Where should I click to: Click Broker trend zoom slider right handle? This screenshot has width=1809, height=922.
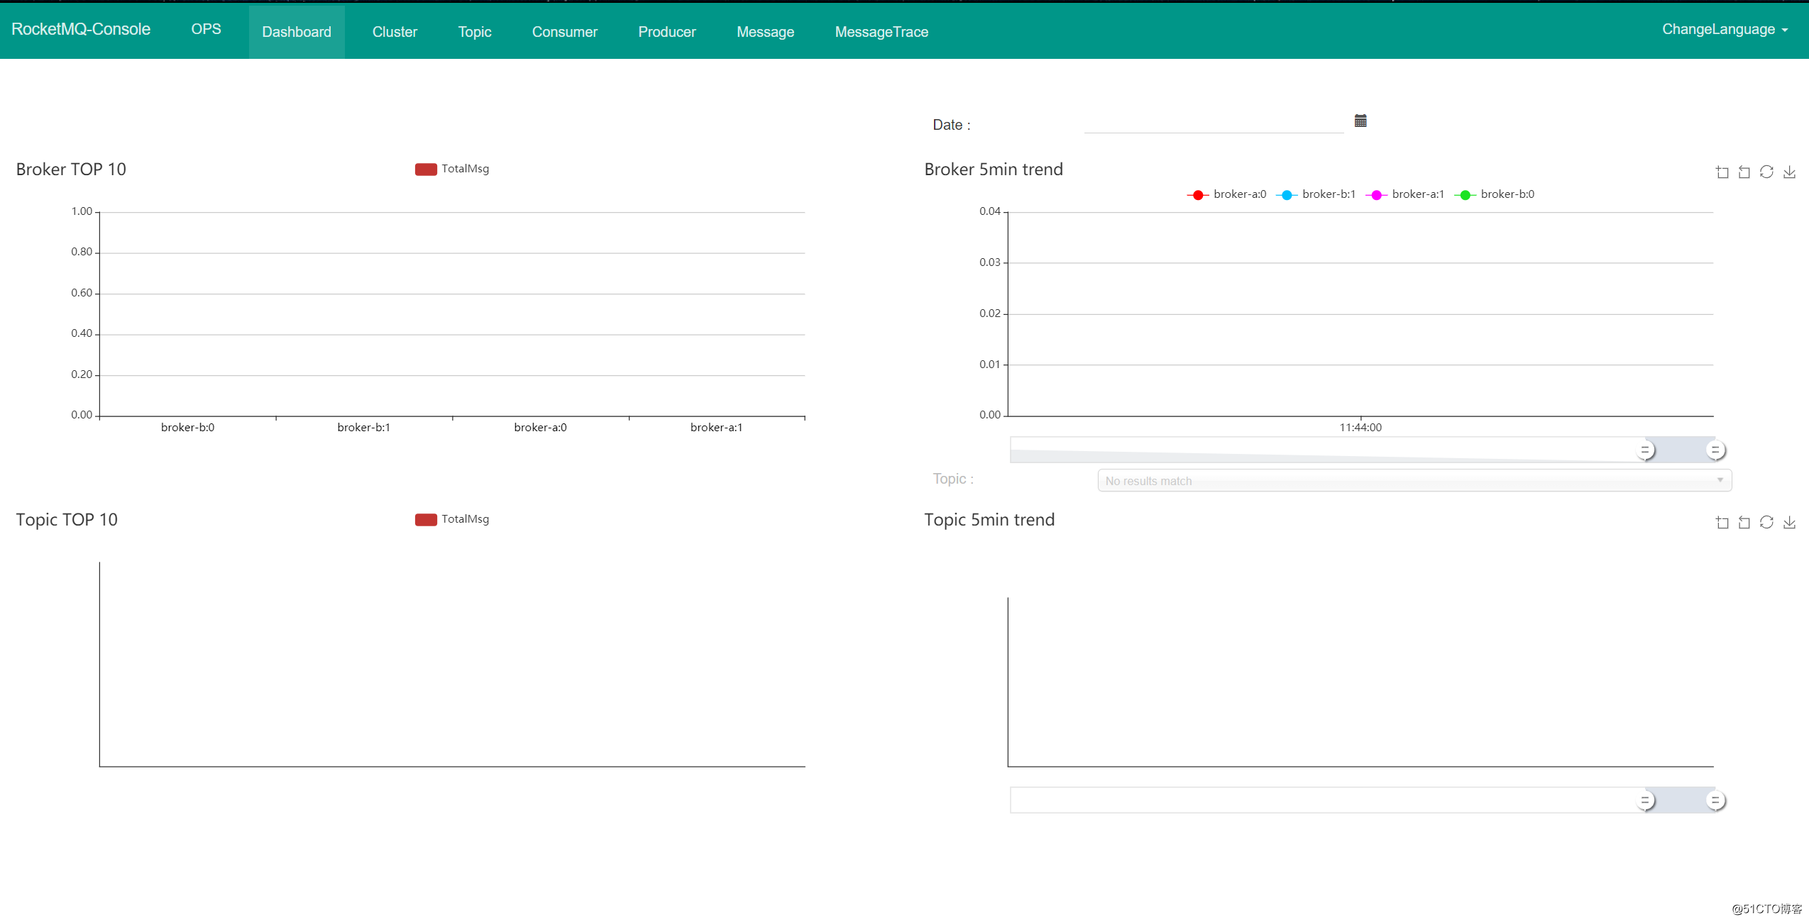(1715, 450)
